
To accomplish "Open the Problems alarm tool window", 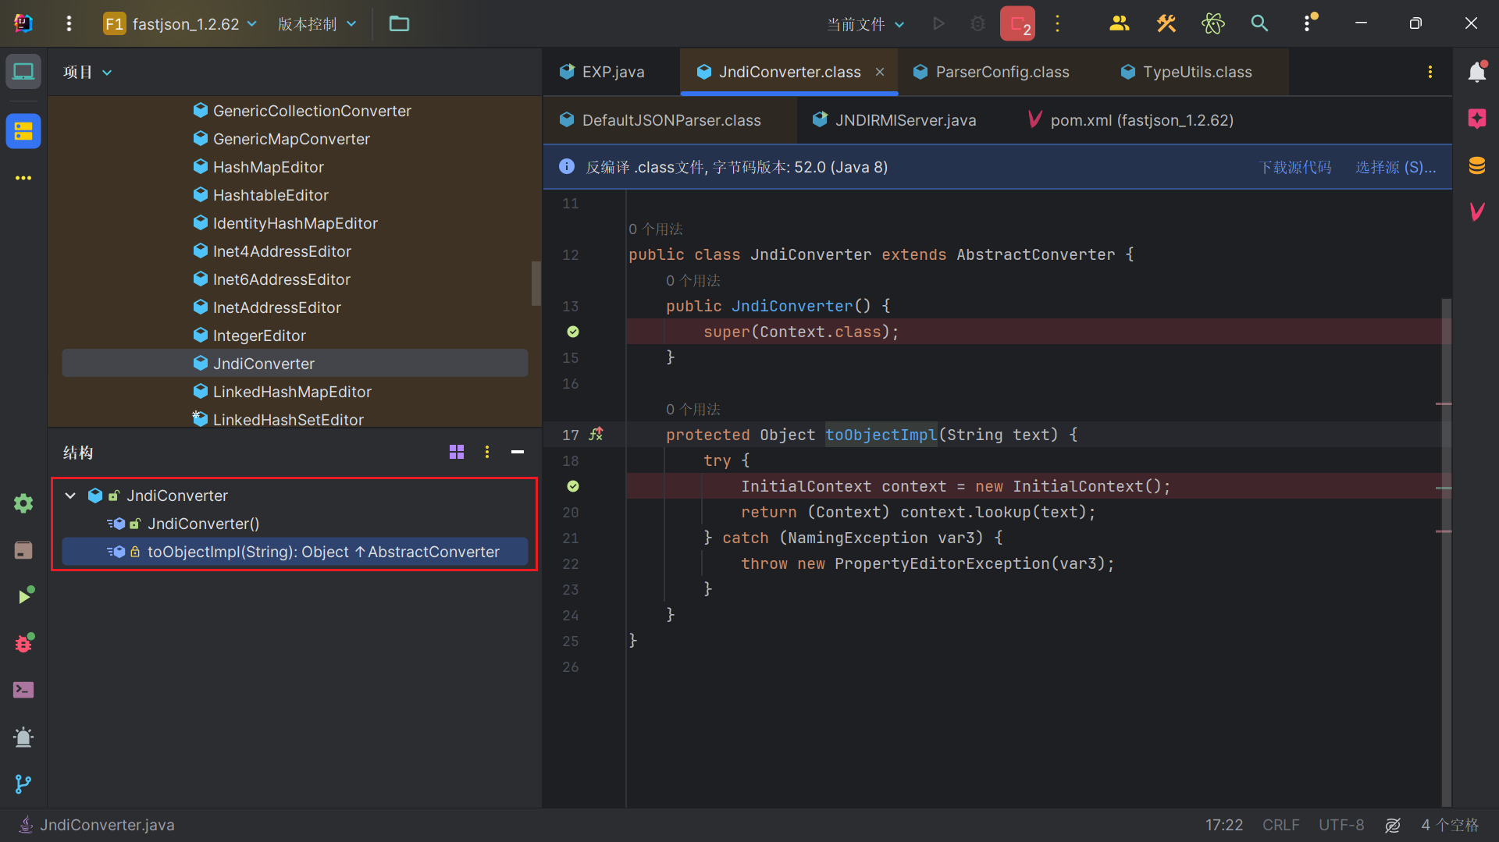I will click(23, 737).
